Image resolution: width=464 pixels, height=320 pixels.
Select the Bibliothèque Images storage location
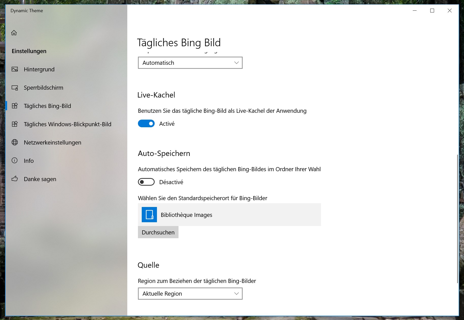coord(229,215)
